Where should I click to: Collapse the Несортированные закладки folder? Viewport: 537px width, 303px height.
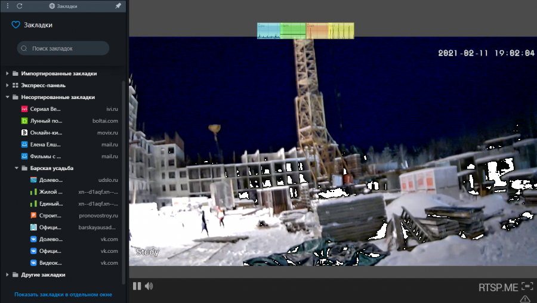[7, 97]
